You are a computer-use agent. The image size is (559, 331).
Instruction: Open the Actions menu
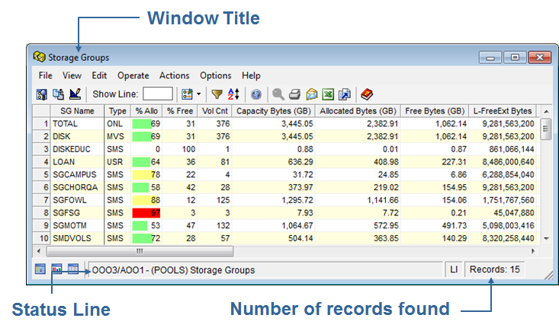[174, 76]
